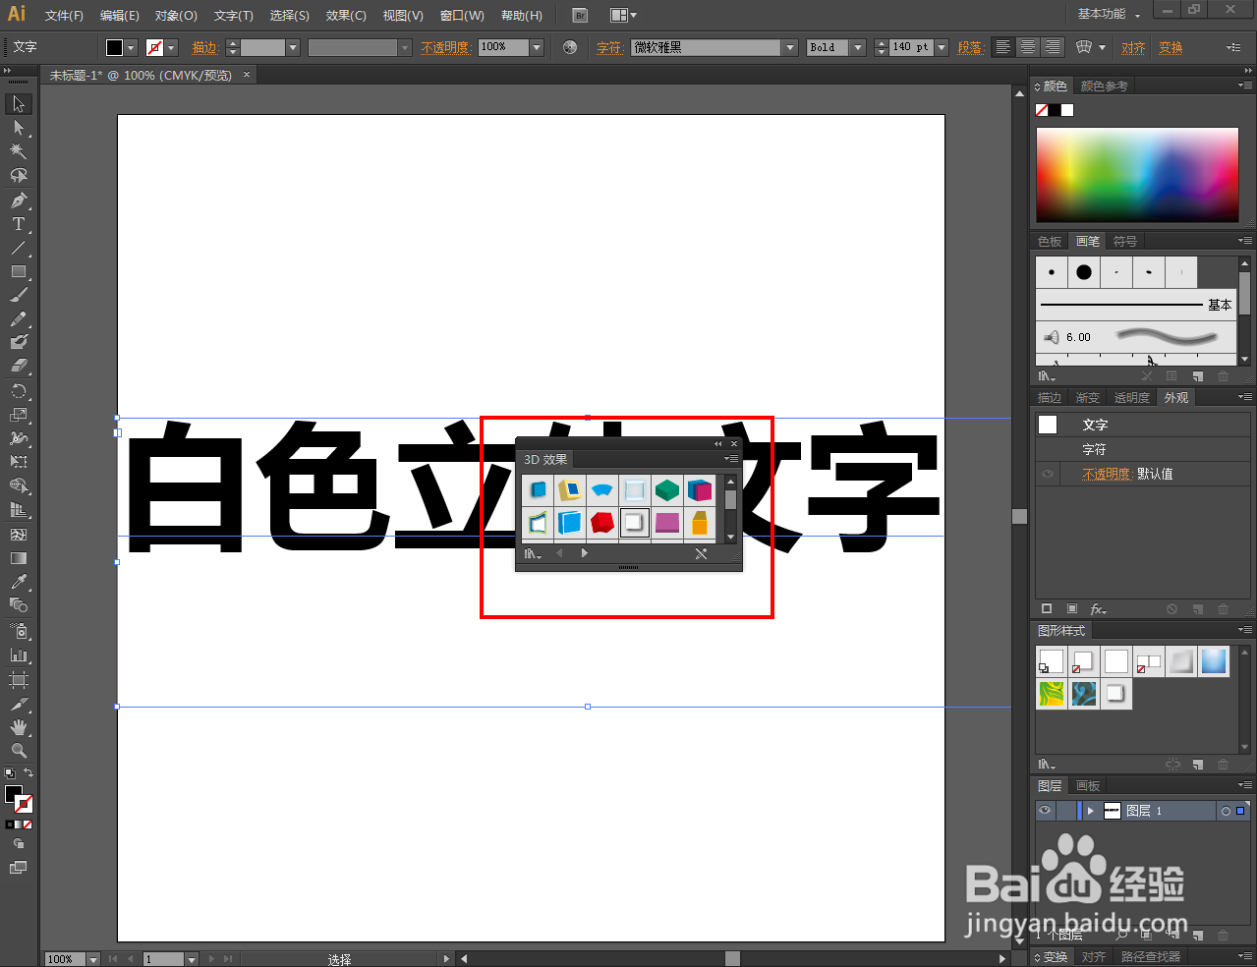Click 变换 link in control bar

pyautogui.click(x=1171, y=47)
